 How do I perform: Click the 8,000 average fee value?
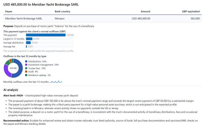30,46
